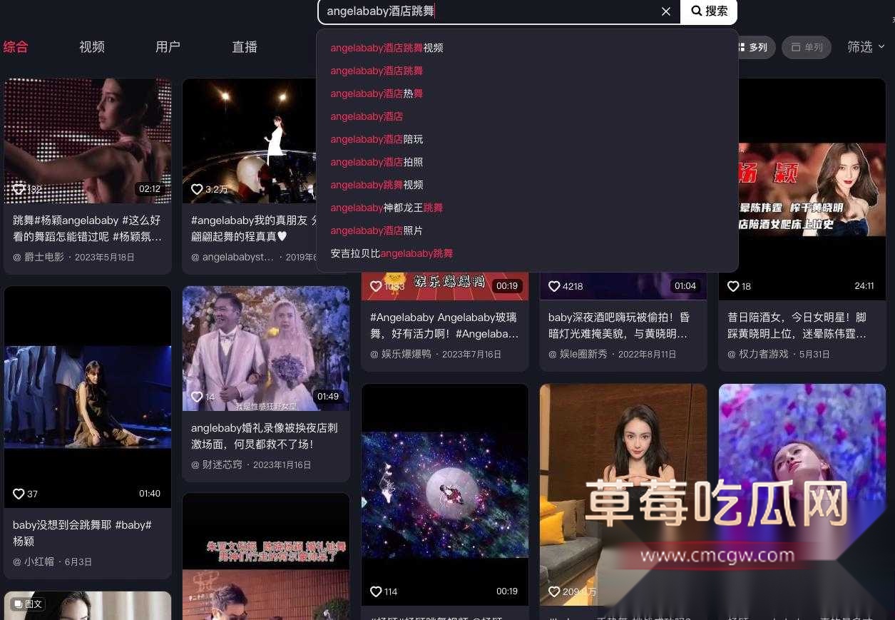Like the video with 4218 hearts
Image resolution: width=895 pixels, height=620 pixels.
click(x=555, y=286)
